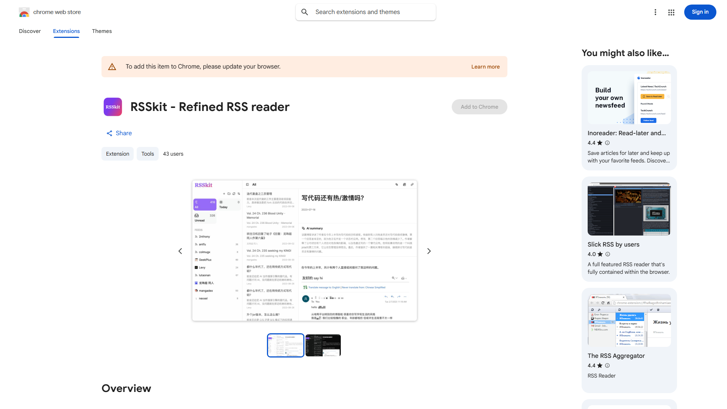Switch to the Themes tab
This screenshot has width=727, height=409.
click(101, 31)
